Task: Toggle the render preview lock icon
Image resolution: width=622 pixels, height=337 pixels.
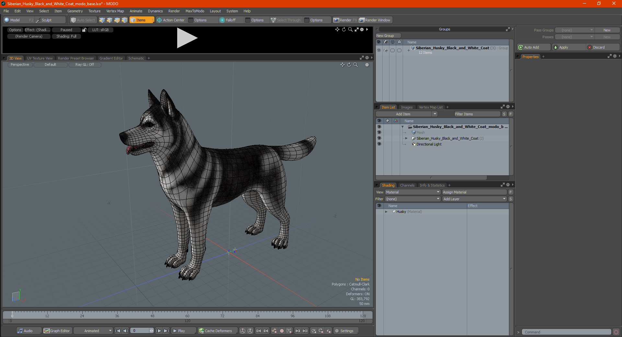Action: (x=84, y=30)
